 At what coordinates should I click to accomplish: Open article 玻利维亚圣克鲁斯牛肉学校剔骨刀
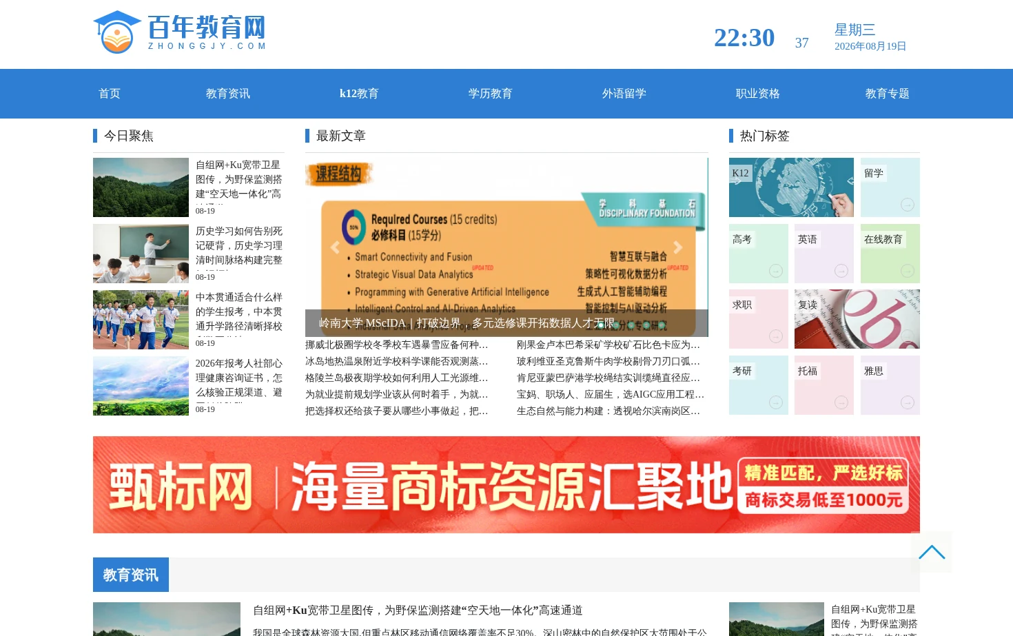(x=609, y=361)
